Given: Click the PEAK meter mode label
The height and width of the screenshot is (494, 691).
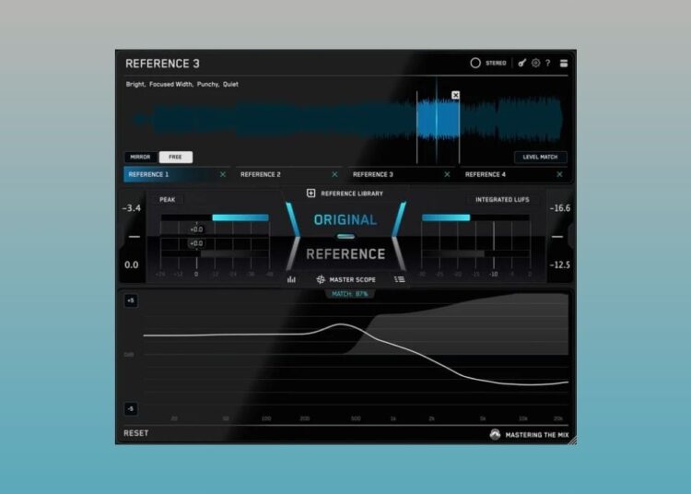Looking at the screenshot, I should [167, 200].
